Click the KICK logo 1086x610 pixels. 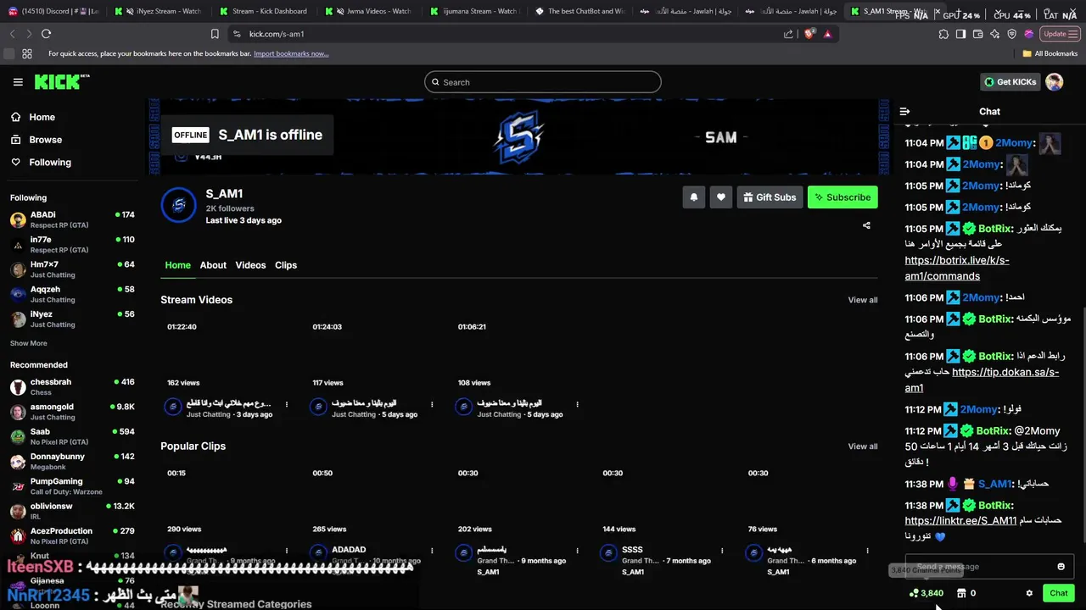tap(61, 81)
